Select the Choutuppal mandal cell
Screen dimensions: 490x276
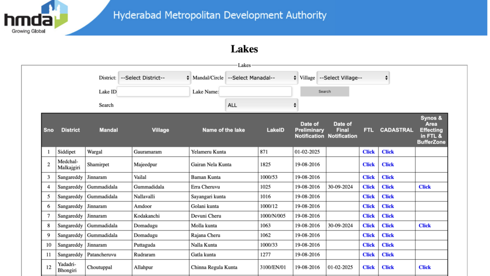point(109,267)
